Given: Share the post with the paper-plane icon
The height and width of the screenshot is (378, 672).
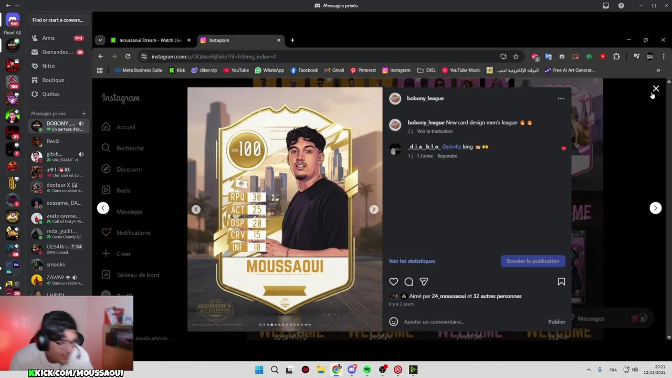Looking at the screenshot, I should pos(424,282).
